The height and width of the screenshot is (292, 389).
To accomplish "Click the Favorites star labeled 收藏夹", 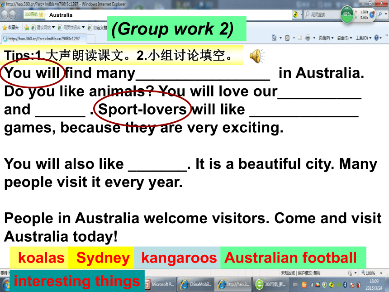I will 11,27.
